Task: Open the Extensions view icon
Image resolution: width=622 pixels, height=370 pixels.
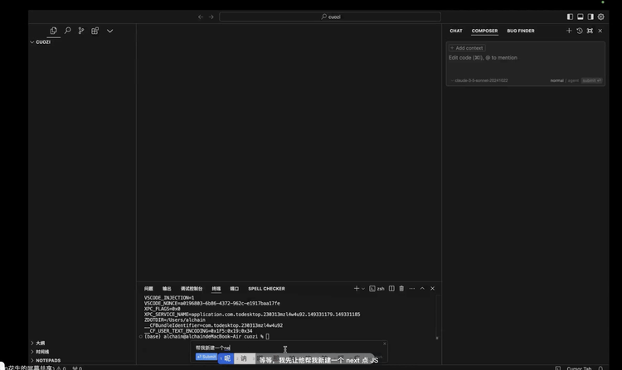Action: (95, 31)
